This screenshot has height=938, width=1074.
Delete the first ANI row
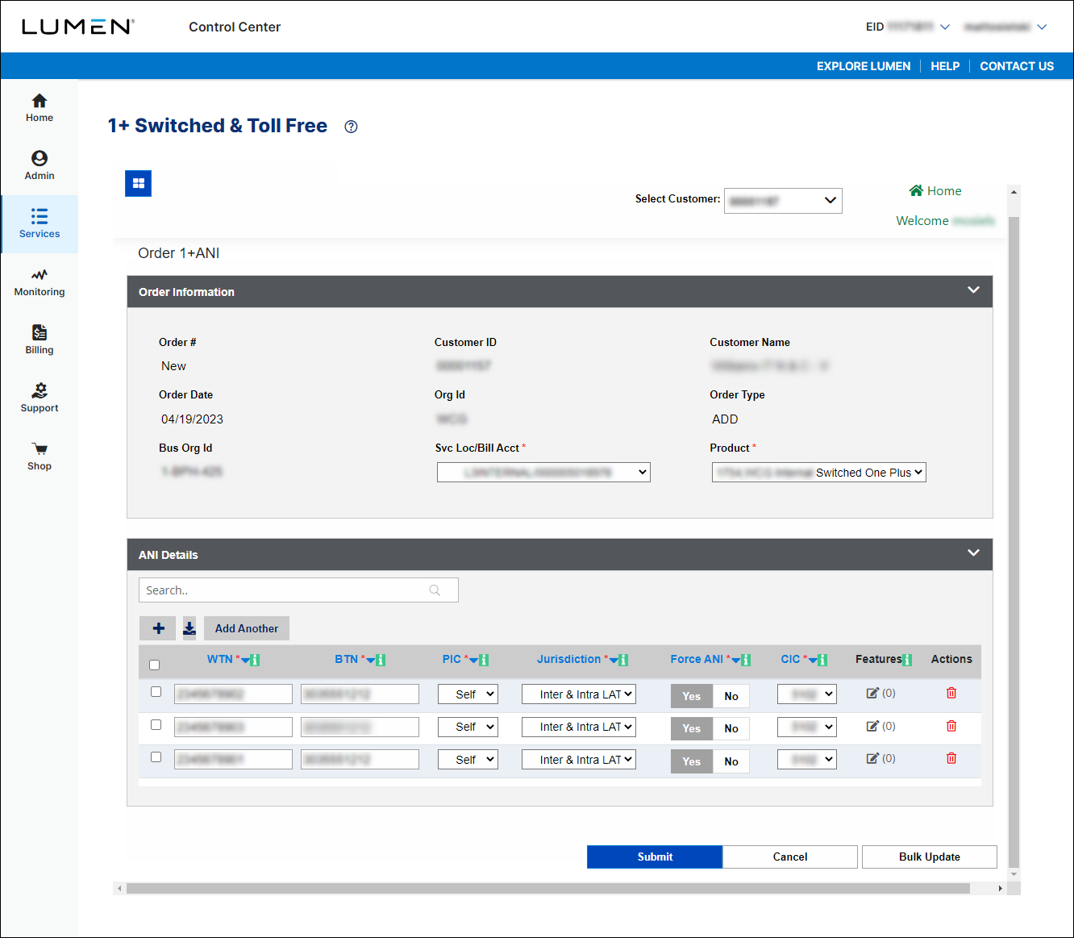click(x=951, y=693)
